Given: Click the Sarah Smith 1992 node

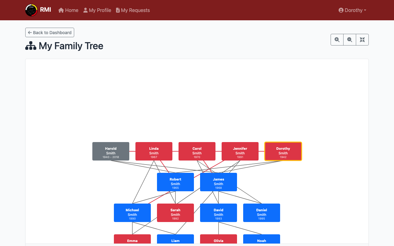Looking at the screenshot, I should (x=175, y=213).
